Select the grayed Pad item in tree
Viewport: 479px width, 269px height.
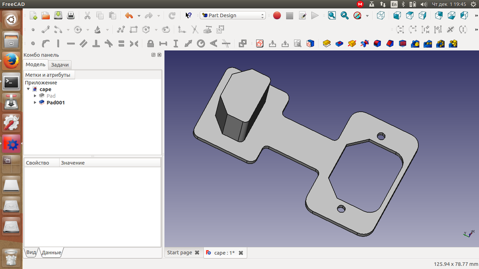[51, 96]
